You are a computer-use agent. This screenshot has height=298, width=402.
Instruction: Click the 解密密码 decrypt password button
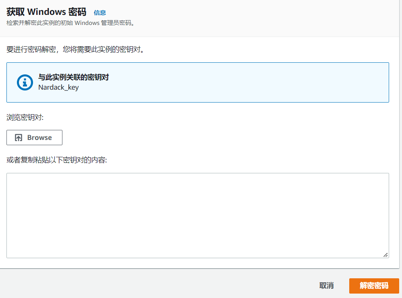pos(374,286)
